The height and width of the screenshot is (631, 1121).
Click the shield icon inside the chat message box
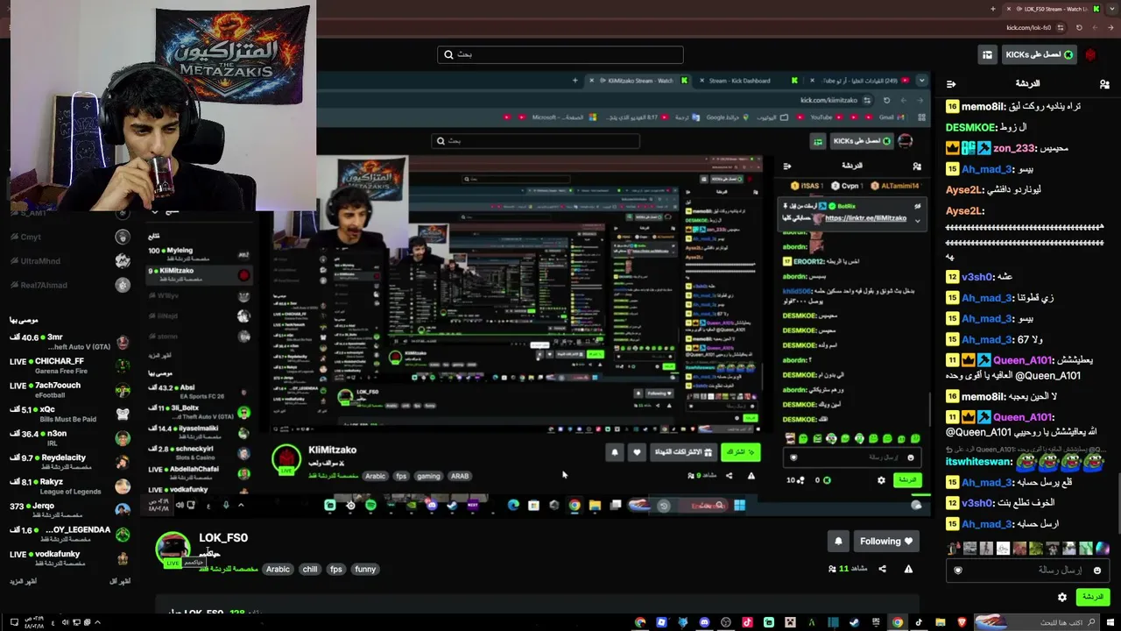click(957, 571)
